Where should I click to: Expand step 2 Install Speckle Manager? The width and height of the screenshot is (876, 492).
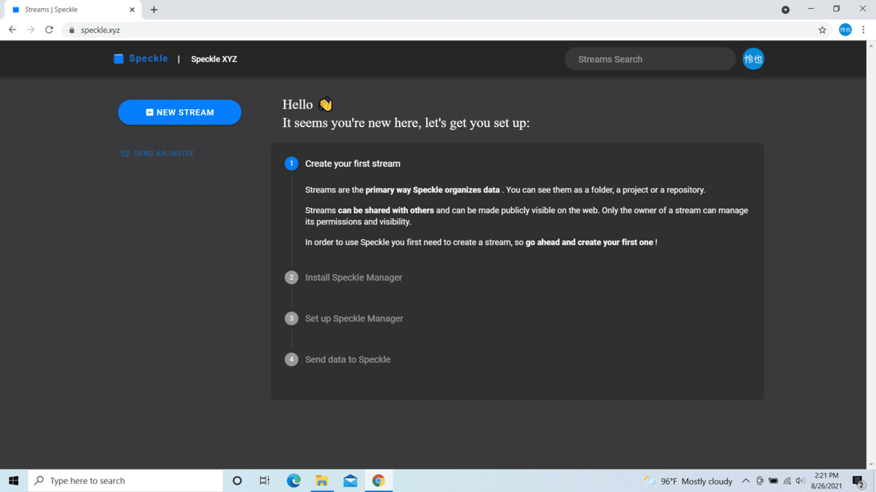(353, 278)
